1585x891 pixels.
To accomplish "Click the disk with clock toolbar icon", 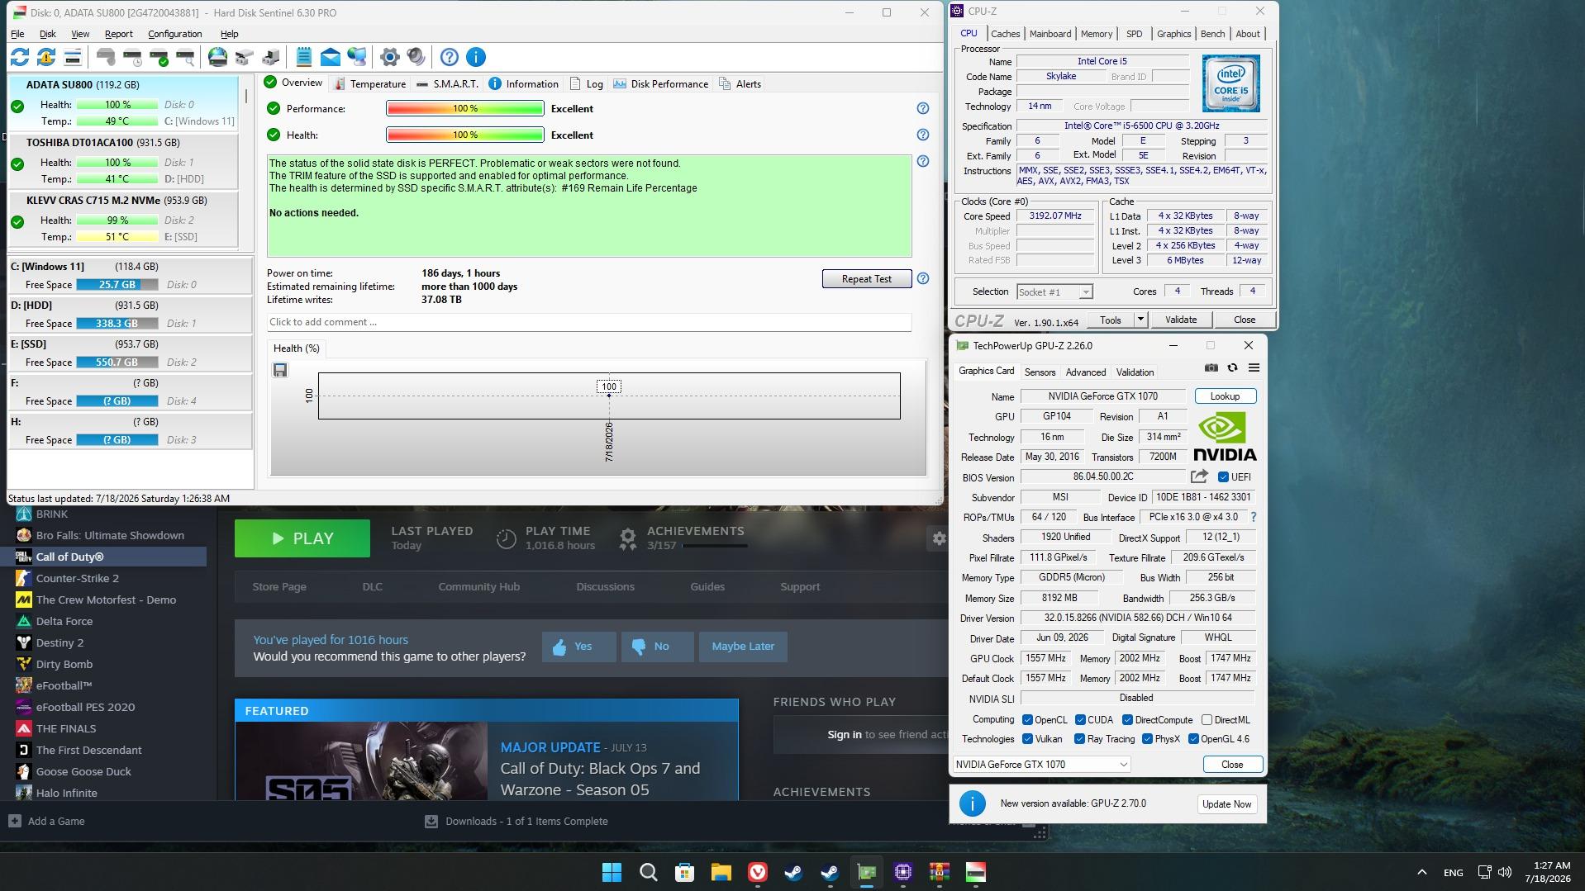I will click(132, 57).
